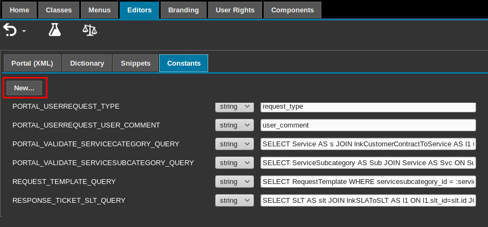The width and height of the screenshot is (488, 227).
Task: Open the Classes tab
Action: click(x=58, y=10)
